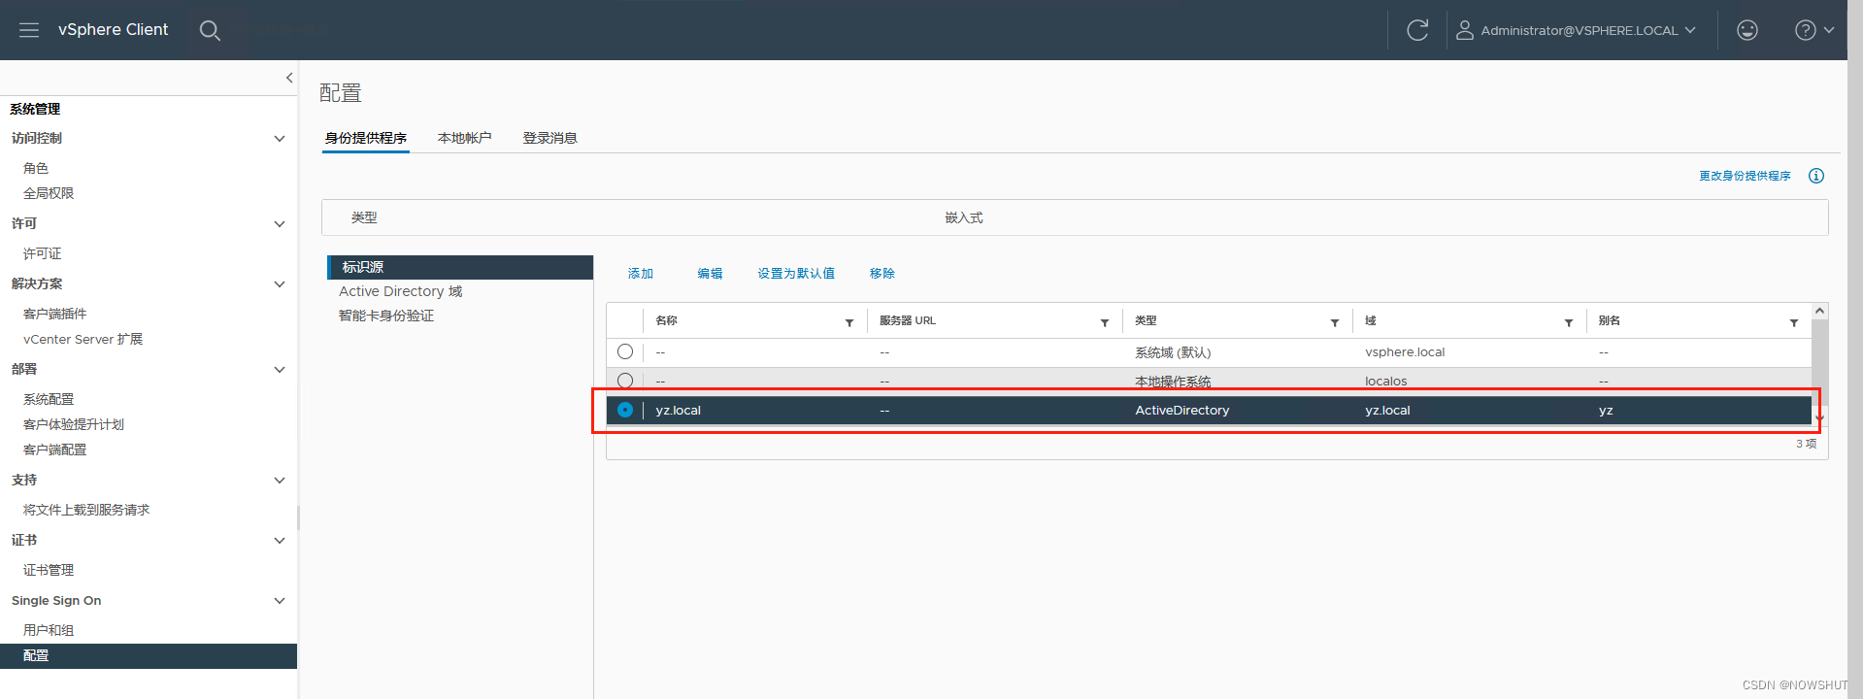Collapse the 部署 section
The width and height of the screenshot is (1863, 699).
(x=280, y=370)
